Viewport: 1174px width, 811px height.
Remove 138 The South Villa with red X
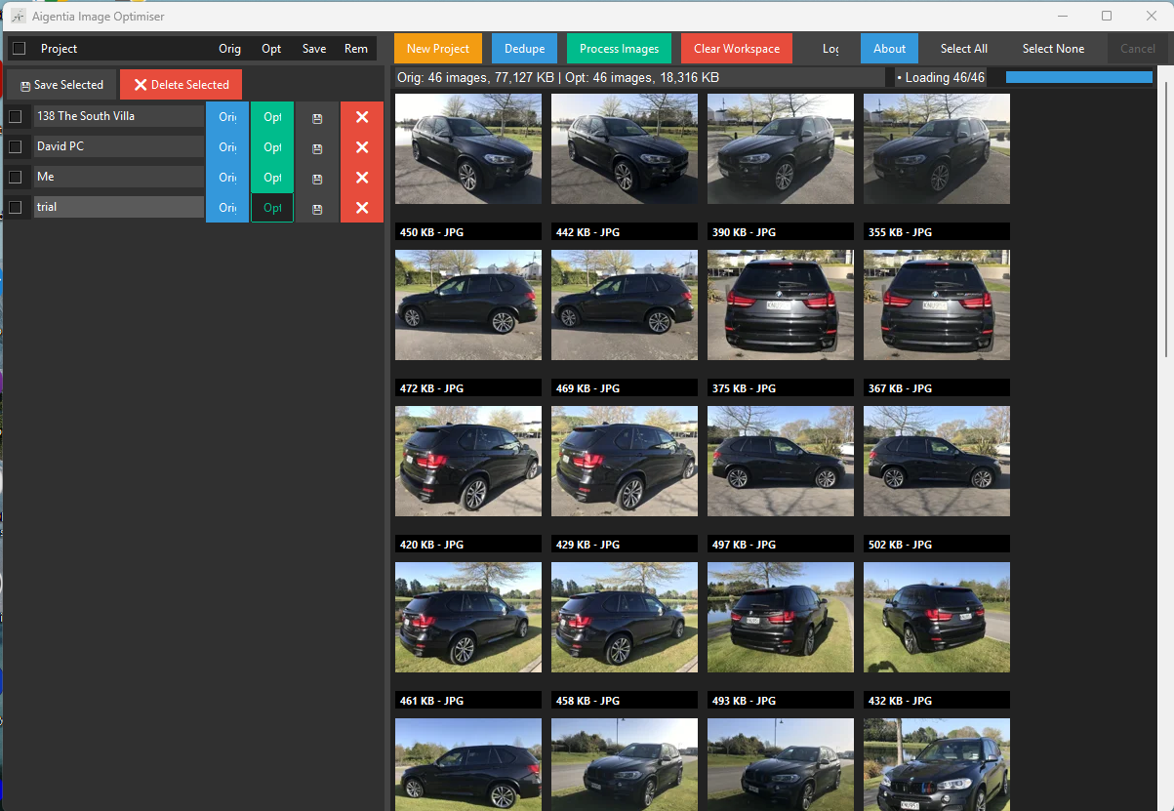362,117
